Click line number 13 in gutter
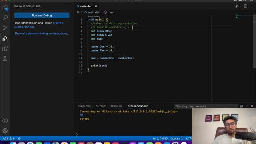 click(x=81, y=66)
